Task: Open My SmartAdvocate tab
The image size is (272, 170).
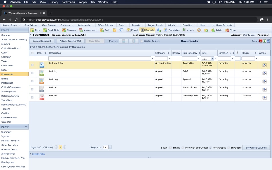Action: [222, 25]
